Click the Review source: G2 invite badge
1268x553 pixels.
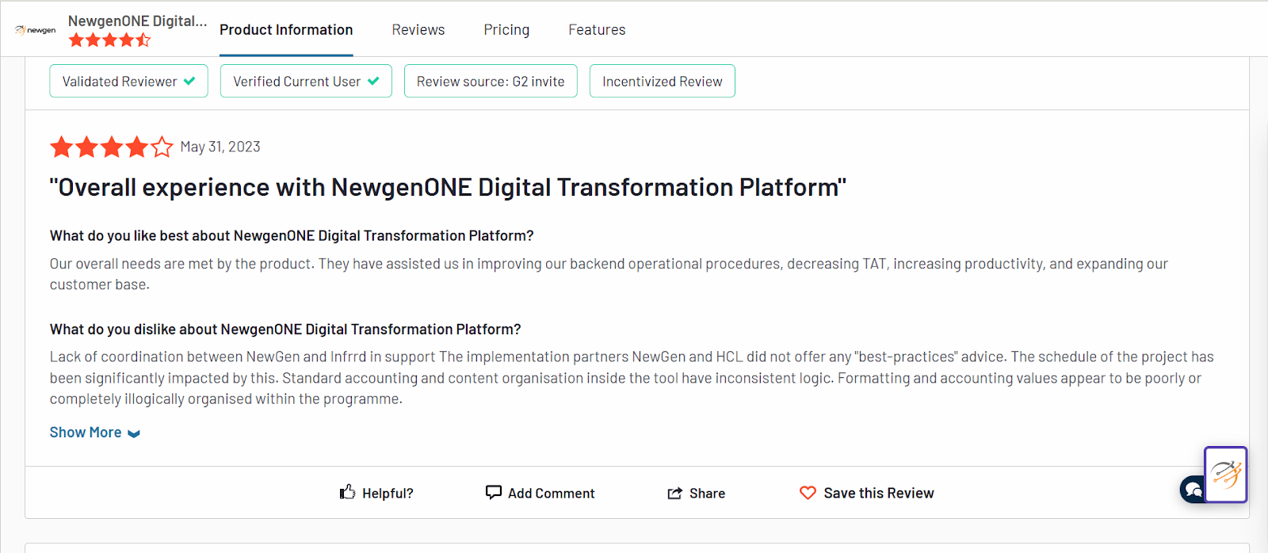tap(491, 81)
